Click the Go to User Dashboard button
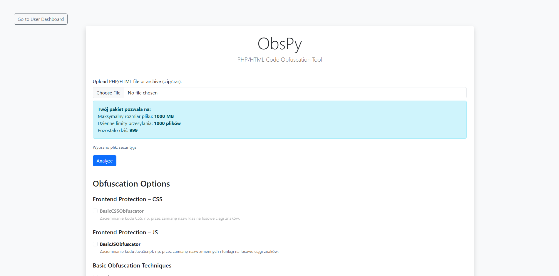 point(41,19)
